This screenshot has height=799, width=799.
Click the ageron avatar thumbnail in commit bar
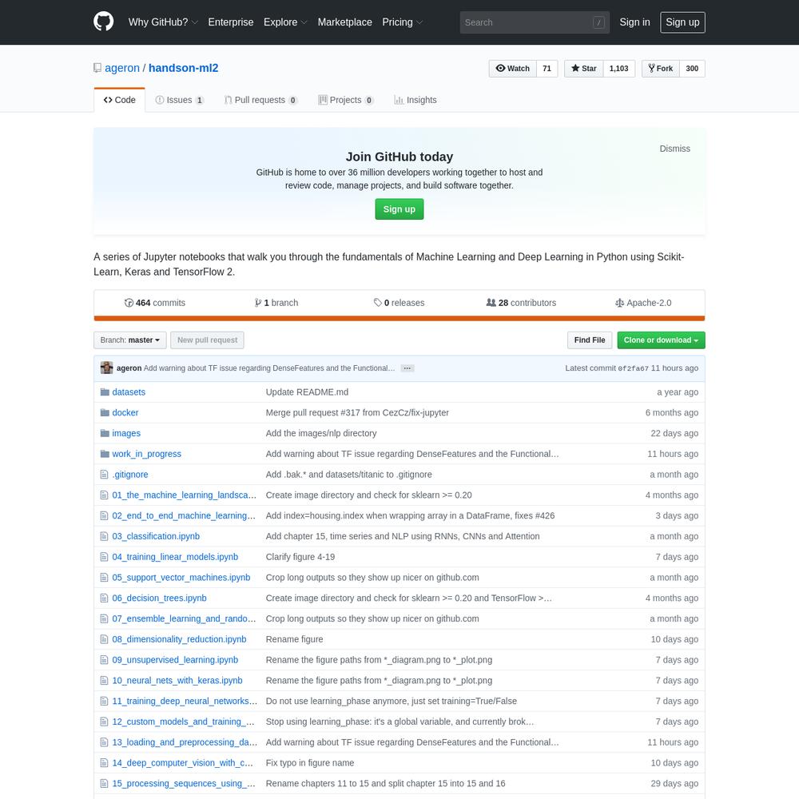[106, 368]
